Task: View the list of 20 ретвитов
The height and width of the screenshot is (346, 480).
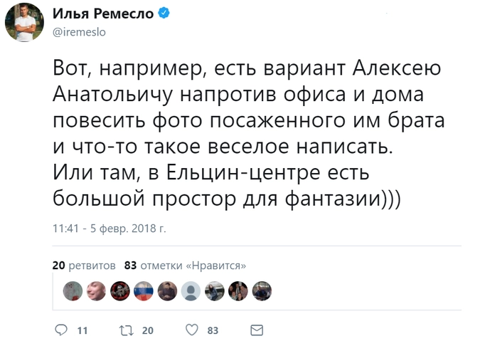Action: [x=84, y=266]
